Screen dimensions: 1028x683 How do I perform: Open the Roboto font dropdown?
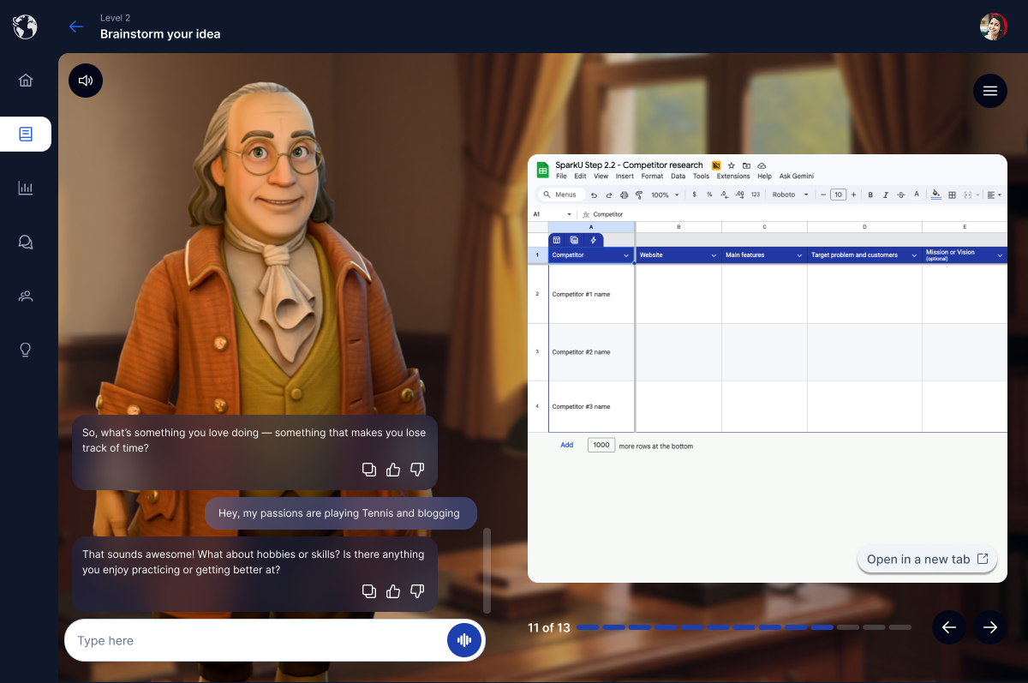[790, 195]
